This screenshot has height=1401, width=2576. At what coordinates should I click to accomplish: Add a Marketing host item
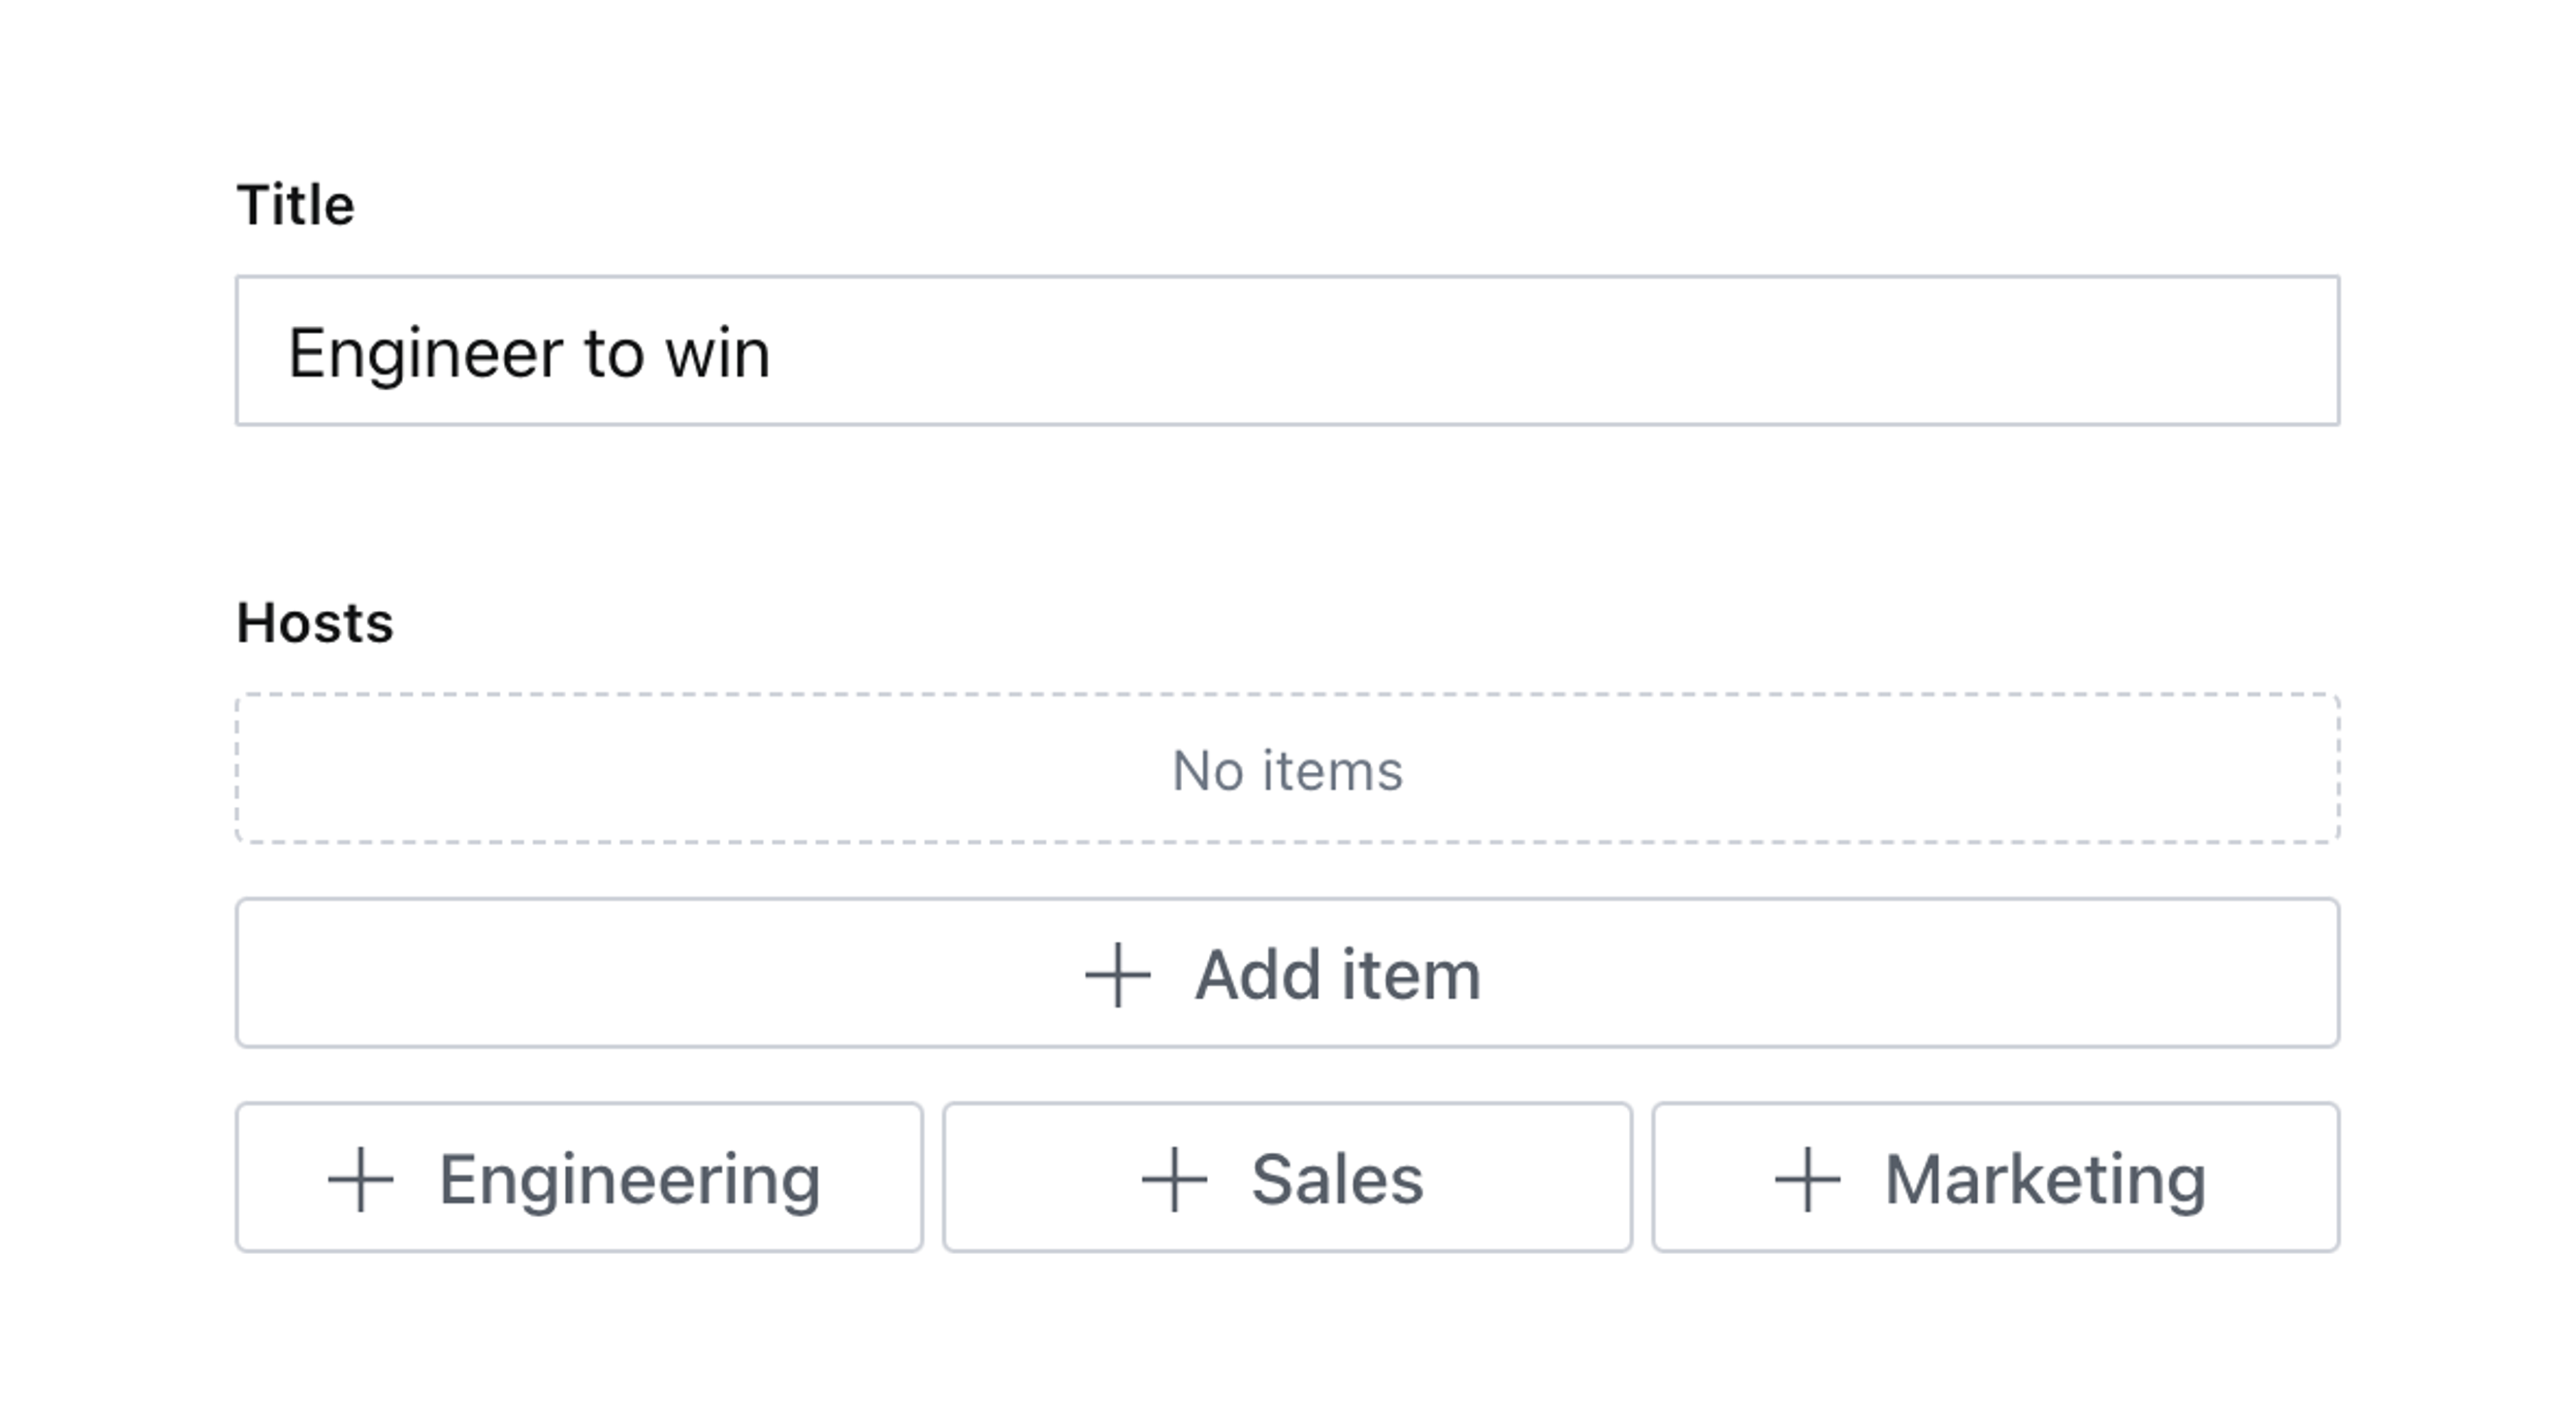click(x=1995, y=1178)
